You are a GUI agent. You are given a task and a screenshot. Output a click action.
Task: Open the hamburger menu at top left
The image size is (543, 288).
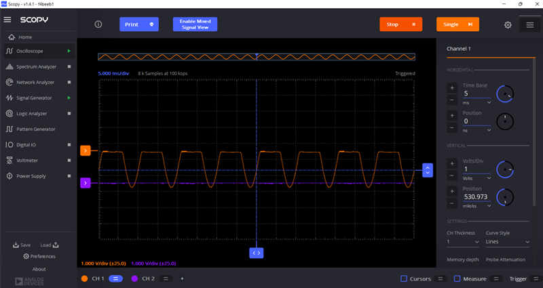[x=7, y=20]
